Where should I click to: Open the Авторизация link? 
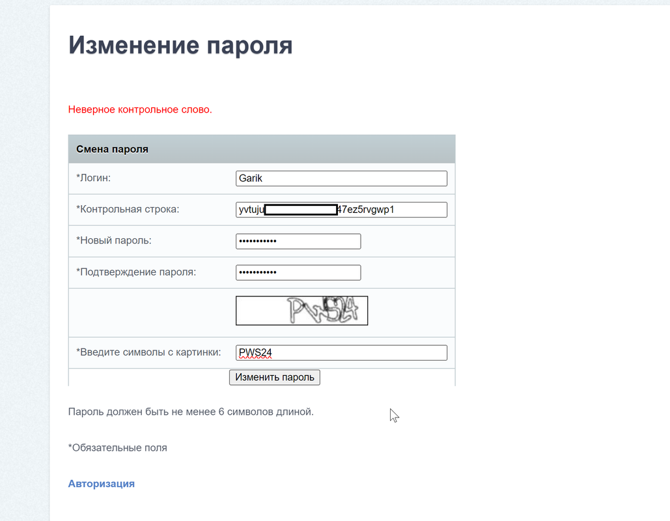click(102, 483)
